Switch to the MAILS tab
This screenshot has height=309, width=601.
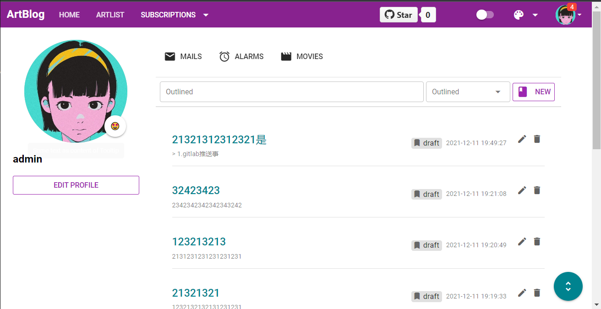click(x=183, y=56)
